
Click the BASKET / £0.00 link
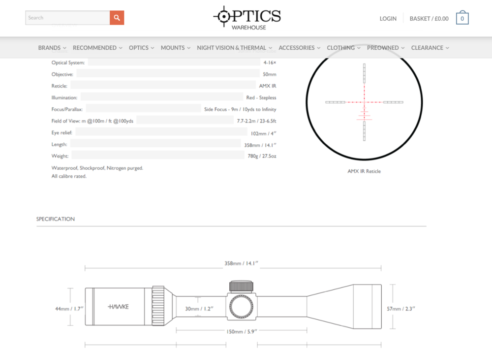coord(429,19)
